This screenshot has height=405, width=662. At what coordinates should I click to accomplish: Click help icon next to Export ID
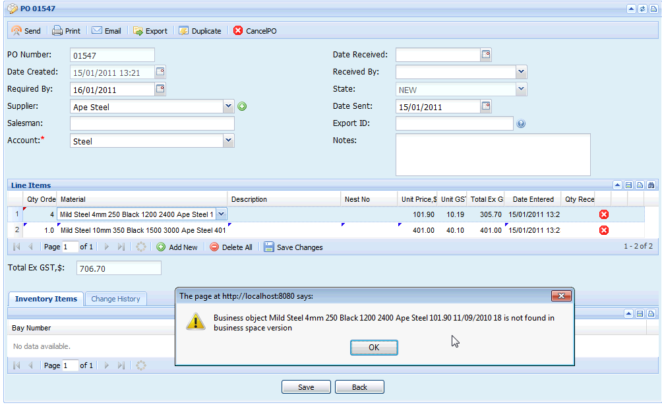521,123
